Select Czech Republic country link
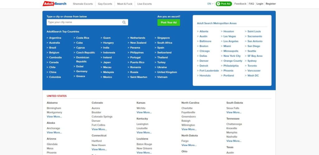 point(85,52)
